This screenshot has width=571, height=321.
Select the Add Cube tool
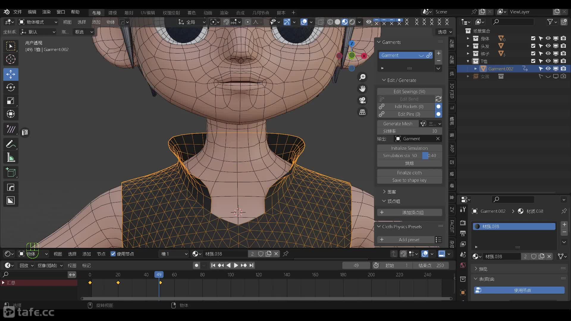tap(11, 172)
